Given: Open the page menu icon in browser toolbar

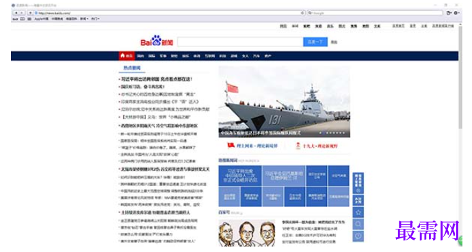Looking at the screenshot, I should point(449,13).
